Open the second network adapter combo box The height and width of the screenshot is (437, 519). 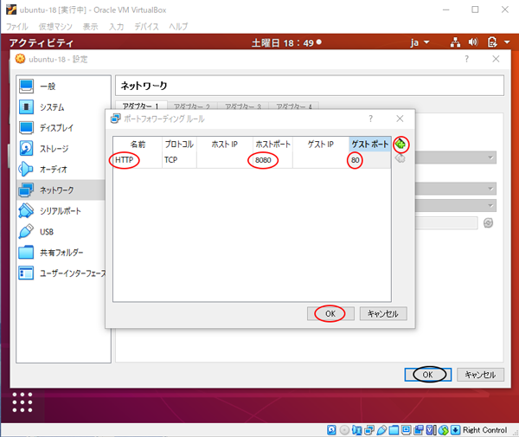click(456, 189)
